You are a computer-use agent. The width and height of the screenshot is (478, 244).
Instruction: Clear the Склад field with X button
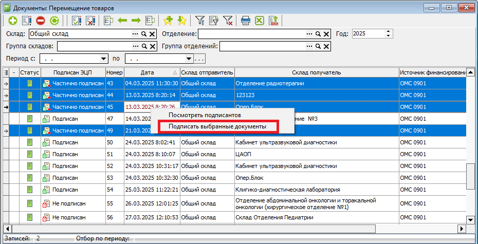[152, 34]
